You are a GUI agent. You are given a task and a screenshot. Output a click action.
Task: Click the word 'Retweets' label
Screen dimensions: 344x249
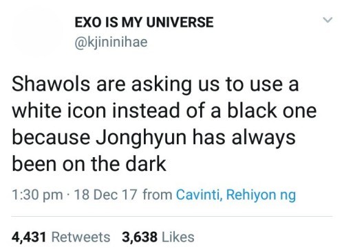pyautogui.click(x=81, y=237)
